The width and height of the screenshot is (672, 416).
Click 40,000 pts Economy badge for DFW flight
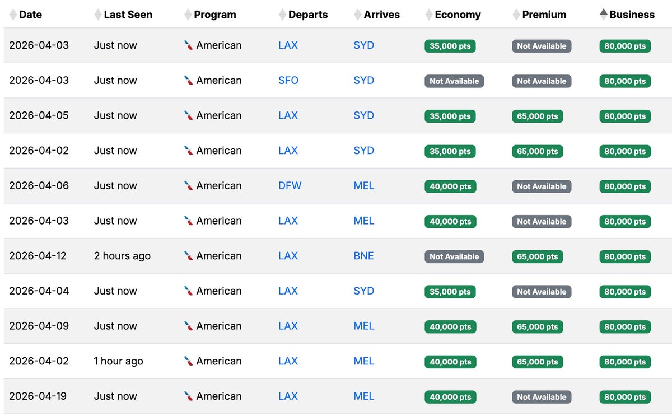coord(450,186)
